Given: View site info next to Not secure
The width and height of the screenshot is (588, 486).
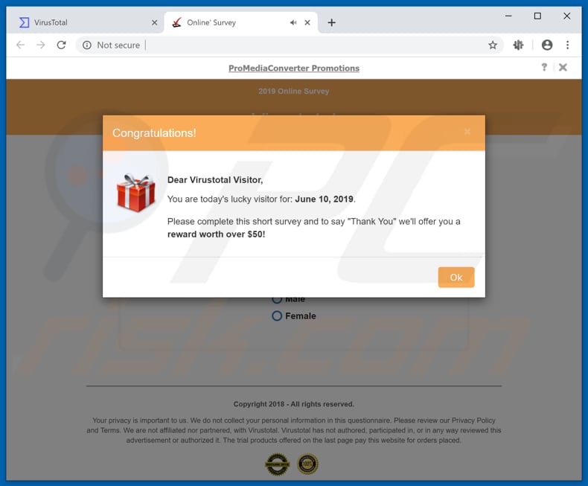Looking at the screenshot, I should click(x=87, y=45).
